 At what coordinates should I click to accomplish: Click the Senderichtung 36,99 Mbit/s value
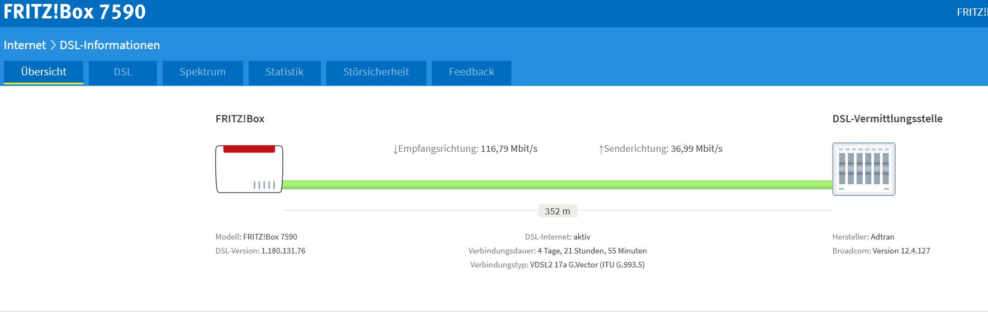click(661, 149)
